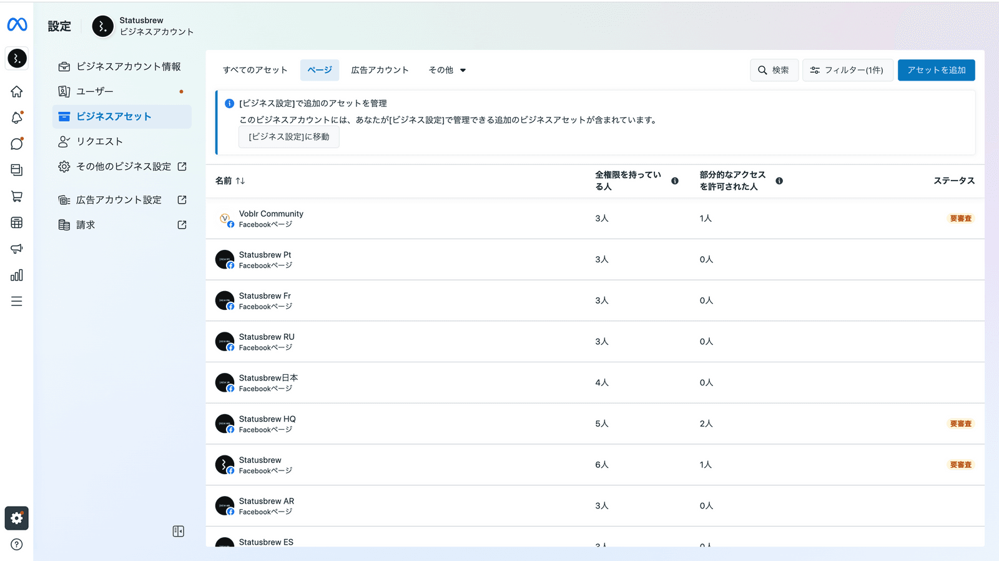
Task: Click the Meta logo icon
Action: 17,24
